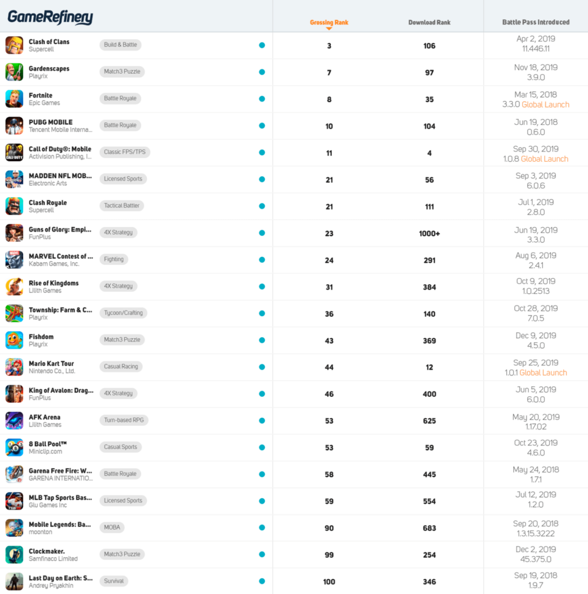
Task: Toggle the teal dot beside Clockmaker
Action: tap(262, 554)
